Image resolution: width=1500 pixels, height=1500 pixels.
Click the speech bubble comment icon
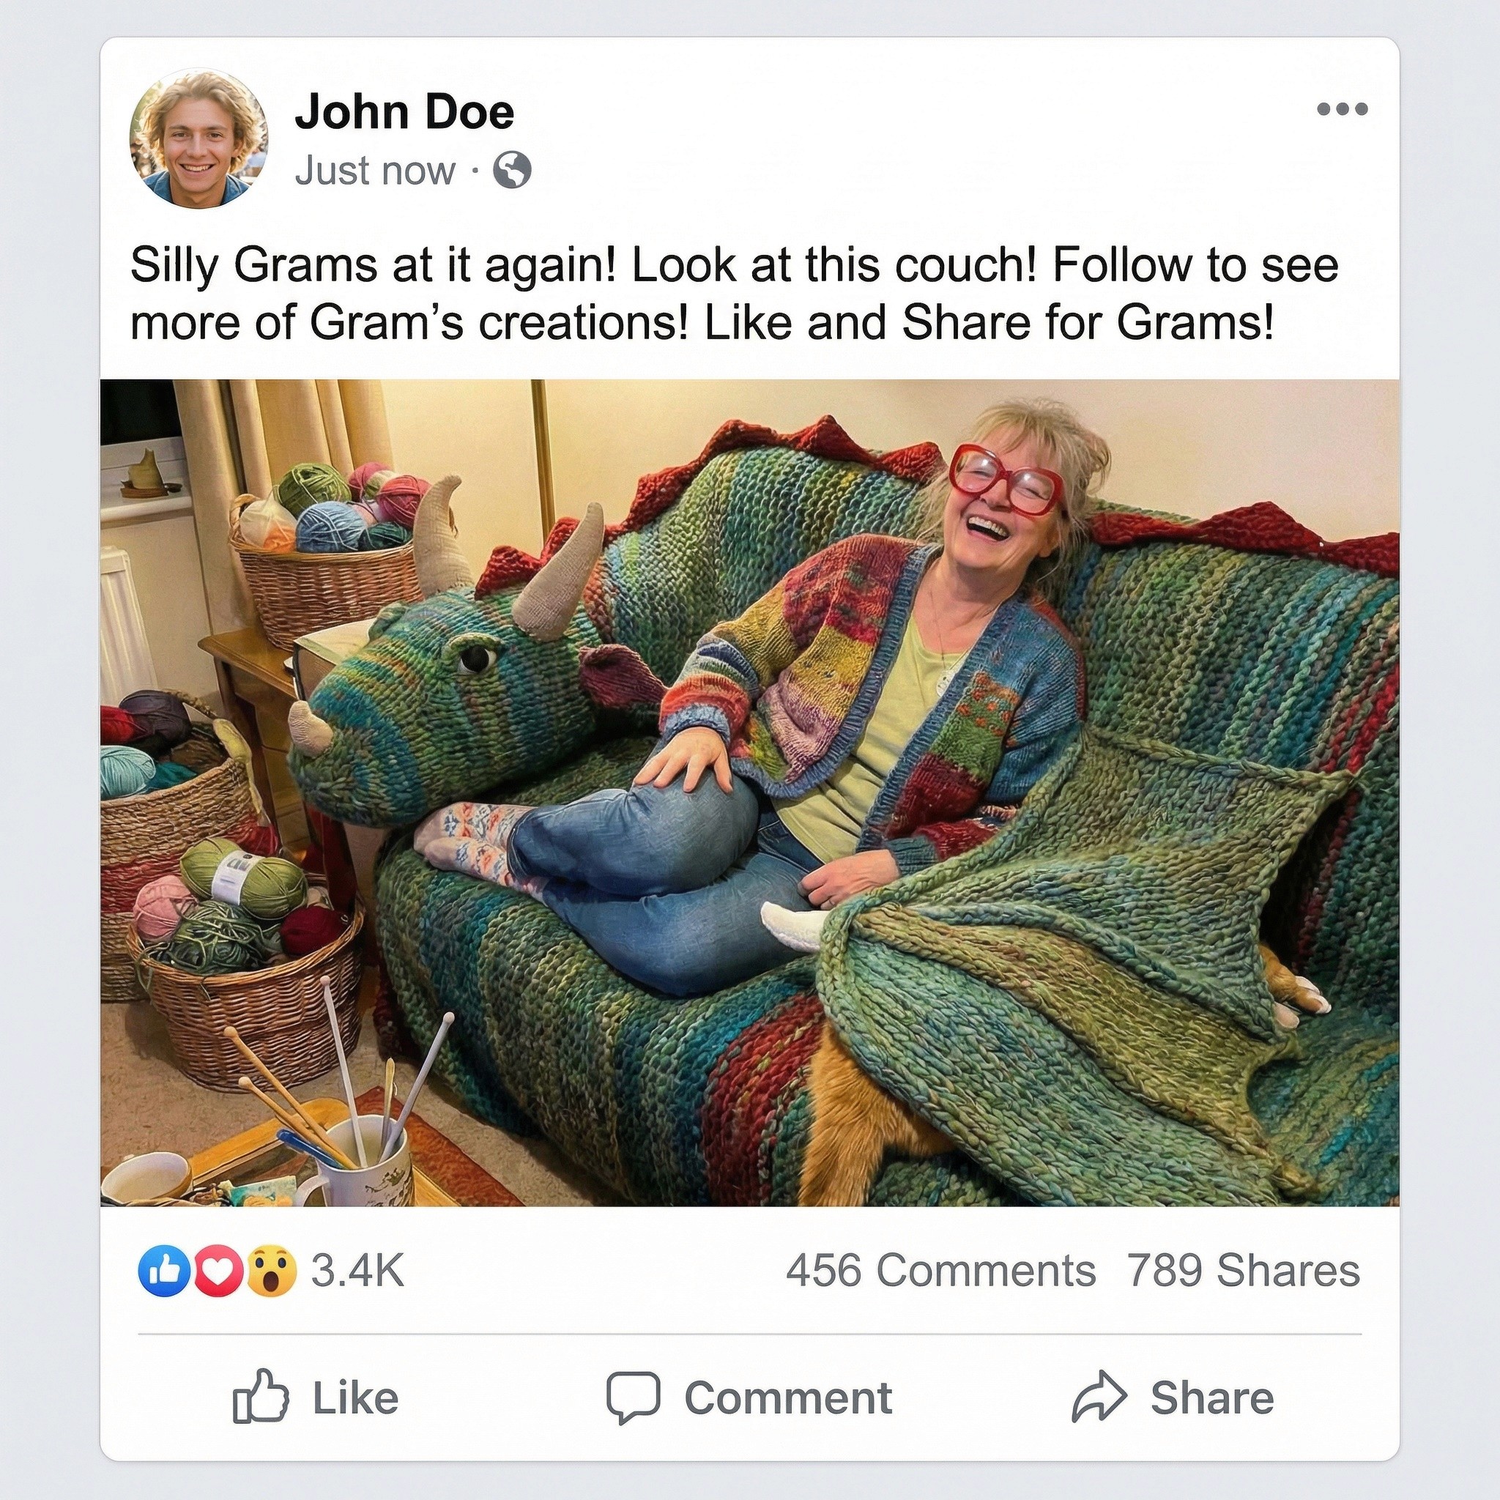click(634, 1397)
